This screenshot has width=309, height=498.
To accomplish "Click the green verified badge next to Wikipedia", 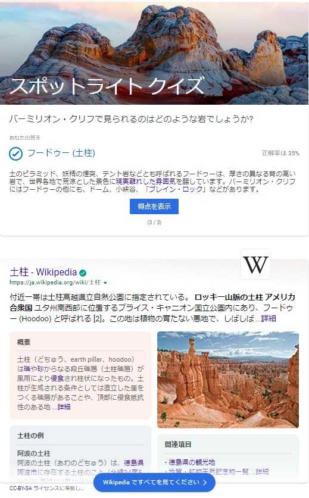I will coord(83,273).
